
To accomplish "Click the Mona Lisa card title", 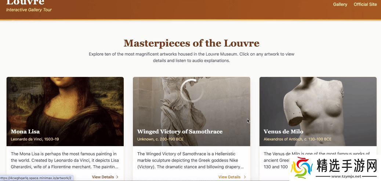I will tap(25, 132).
